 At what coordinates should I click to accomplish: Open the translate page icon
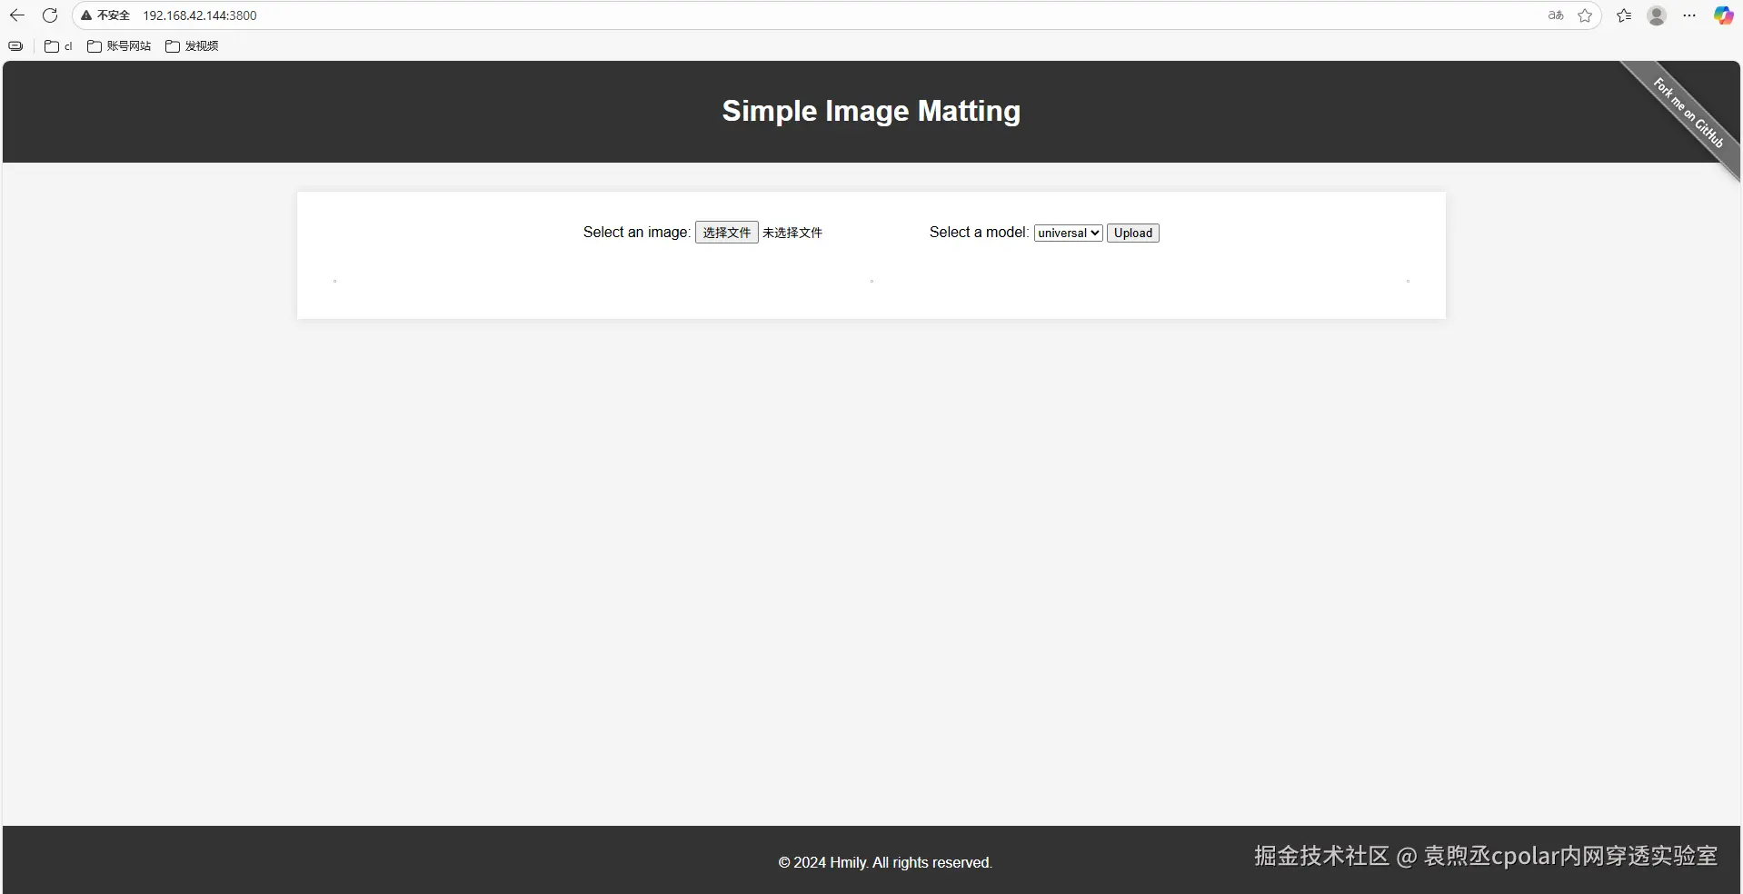1556,15
